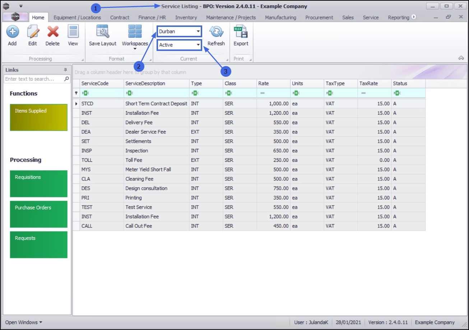Open the Requests tile
The width and height of the screenshot is (469, 330).
click(39, 245)
